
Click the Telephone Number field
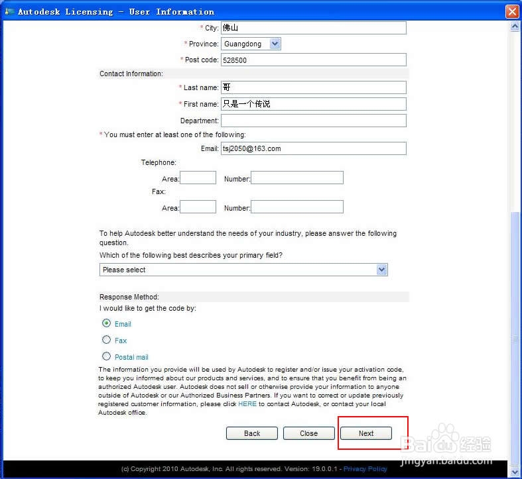[x=297, y=178]
